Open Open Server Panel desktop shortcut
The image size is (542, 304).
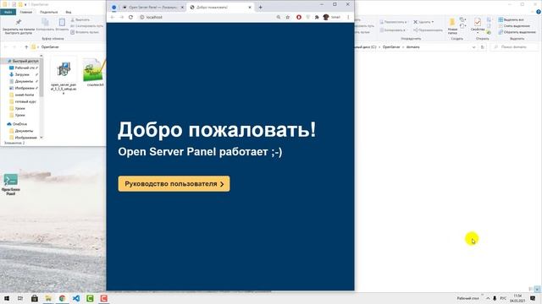click(x=11, y=184)
